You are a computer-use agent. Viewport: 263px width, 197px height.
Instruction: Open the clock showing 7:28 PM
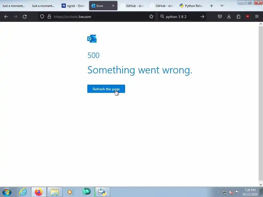(x=250, y=192)
